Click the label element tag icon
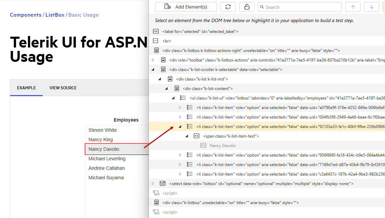The image size is (385, 218). 156,32
